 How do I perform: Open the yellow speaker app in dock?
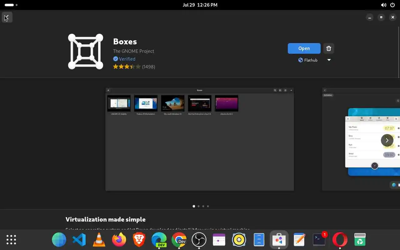pyautogui.click(x=239, y=240)
